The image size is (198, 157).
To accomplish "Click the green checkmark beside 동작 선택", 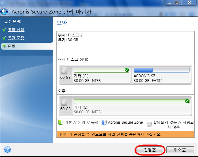I will point(4,30).
